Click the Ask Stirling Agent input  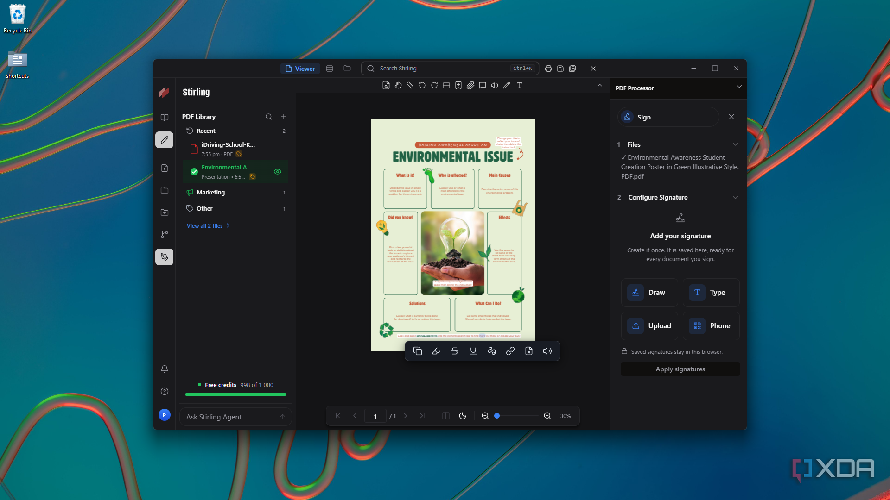coord(235,417)
